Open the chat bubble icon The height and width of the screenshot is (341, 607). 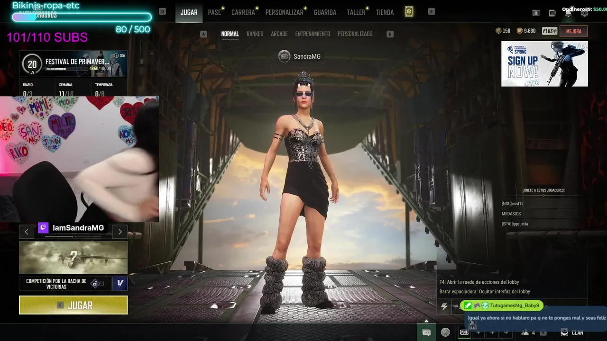426,332
